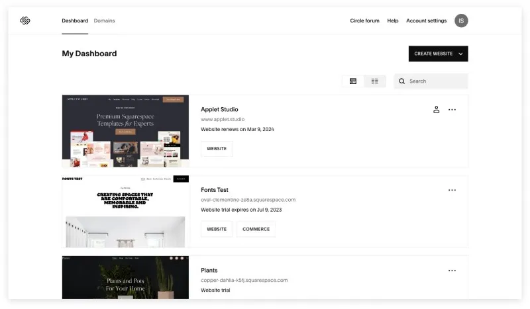Viewport: 530px width, 309px height.
Task: Open the Circle forum link
Action: (365, 21)
